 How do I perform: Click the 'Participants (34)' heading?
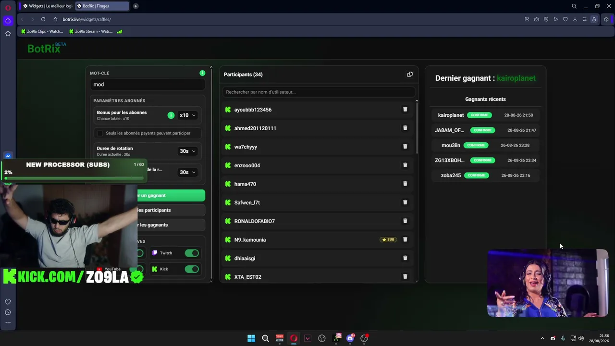pos(243,74)
